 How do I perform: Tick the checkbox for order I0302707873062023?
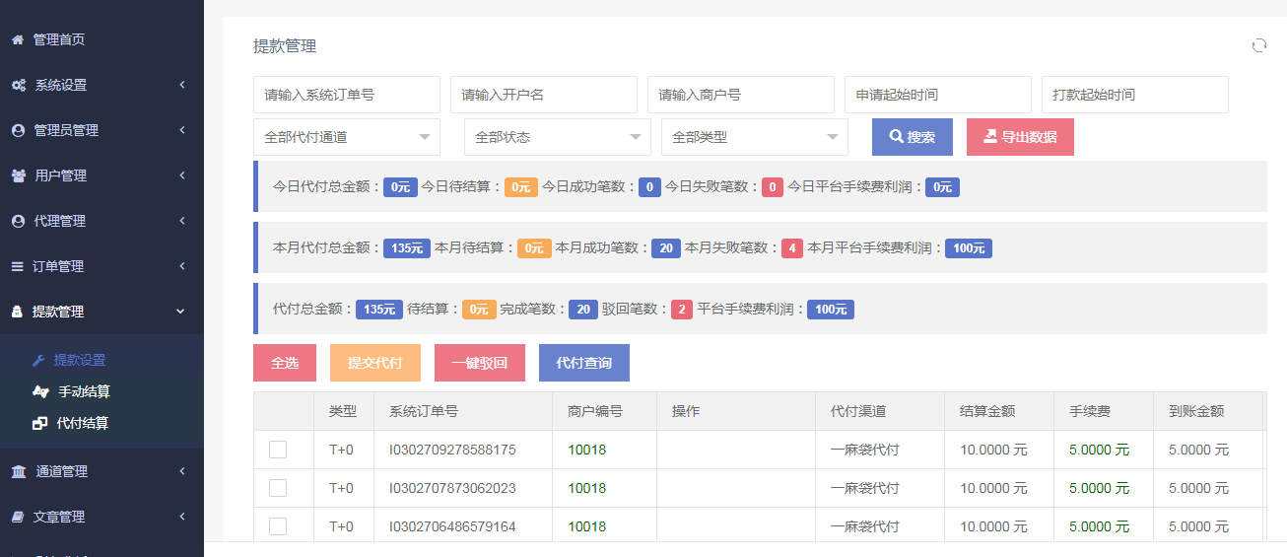click(278, 488)
